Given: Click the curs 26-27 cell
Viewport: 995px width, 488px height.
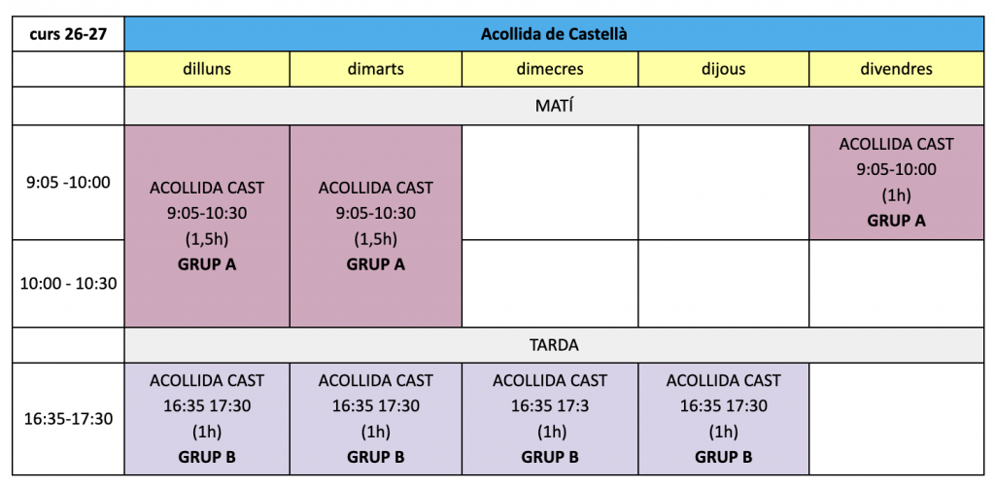Looking at the screenshot, I should (x=69, y=34).
